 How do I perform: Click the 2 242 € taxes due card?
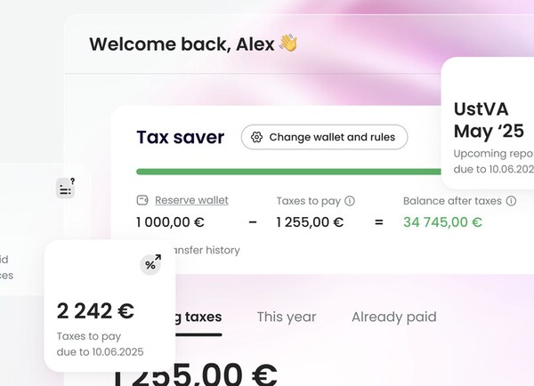coord(109,318)
